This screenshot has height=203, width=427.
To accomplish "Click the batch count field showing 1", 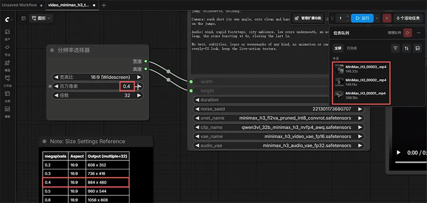I will pos(340,18).
